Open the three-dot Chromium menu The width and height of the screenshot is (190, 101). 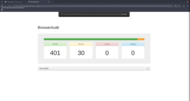188,6
